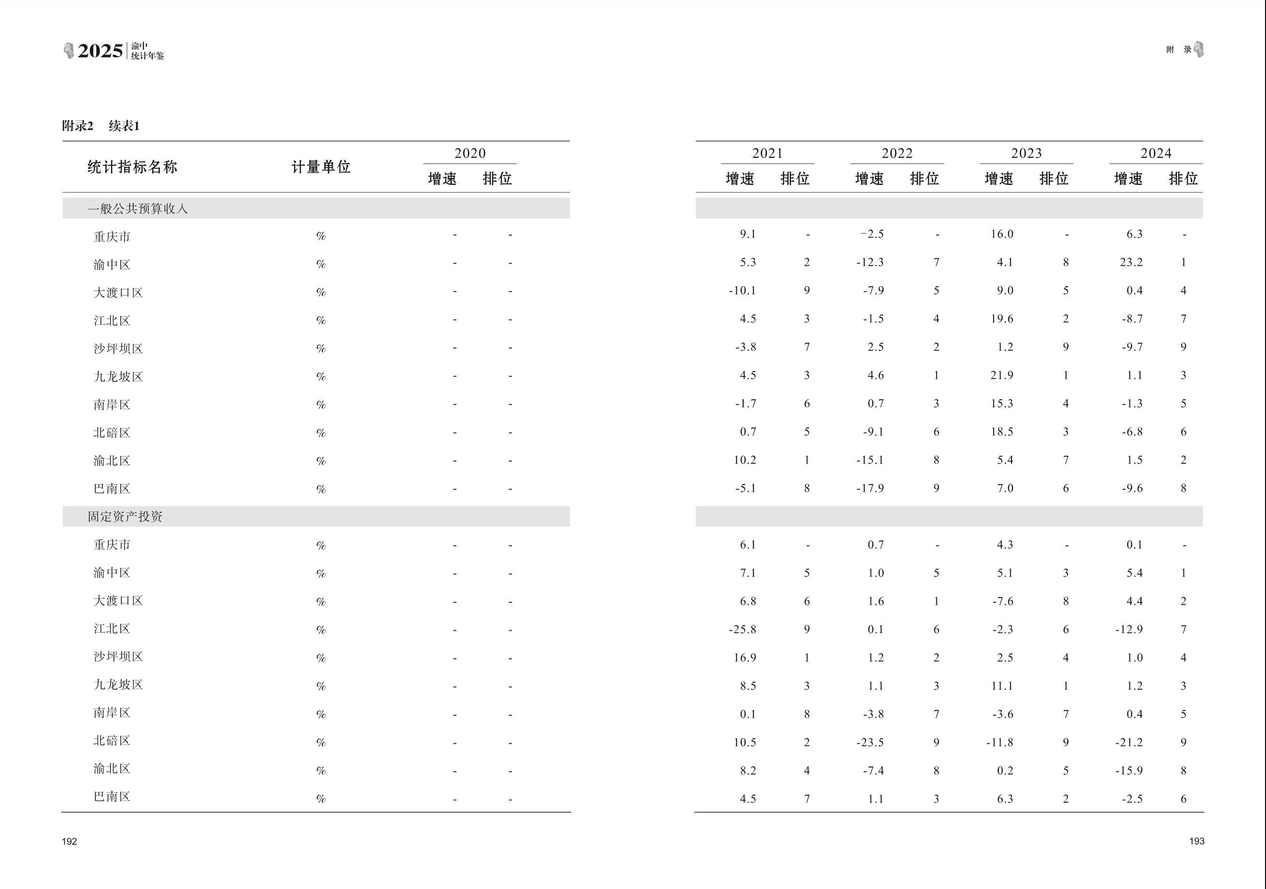Click the 一般公共预算收入 section row
The image size is (1266, 889).
click(138, 209)
